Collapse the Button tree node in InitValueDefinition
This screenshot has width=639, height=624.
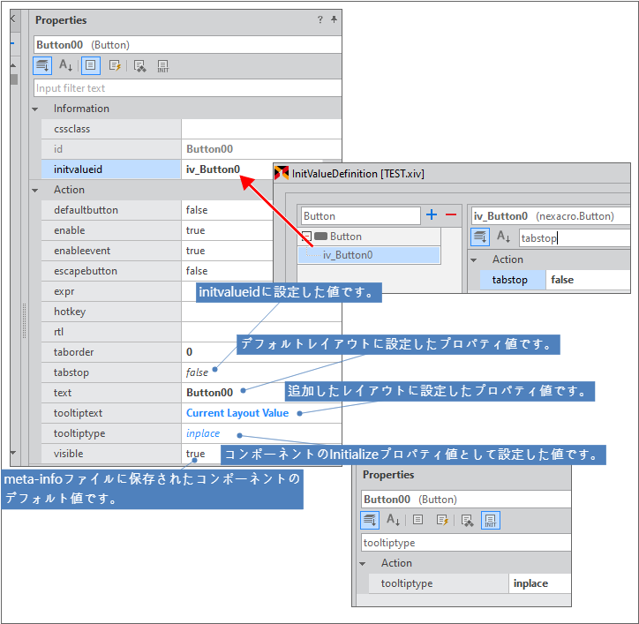pyautogui.click(x=305, y=237)
